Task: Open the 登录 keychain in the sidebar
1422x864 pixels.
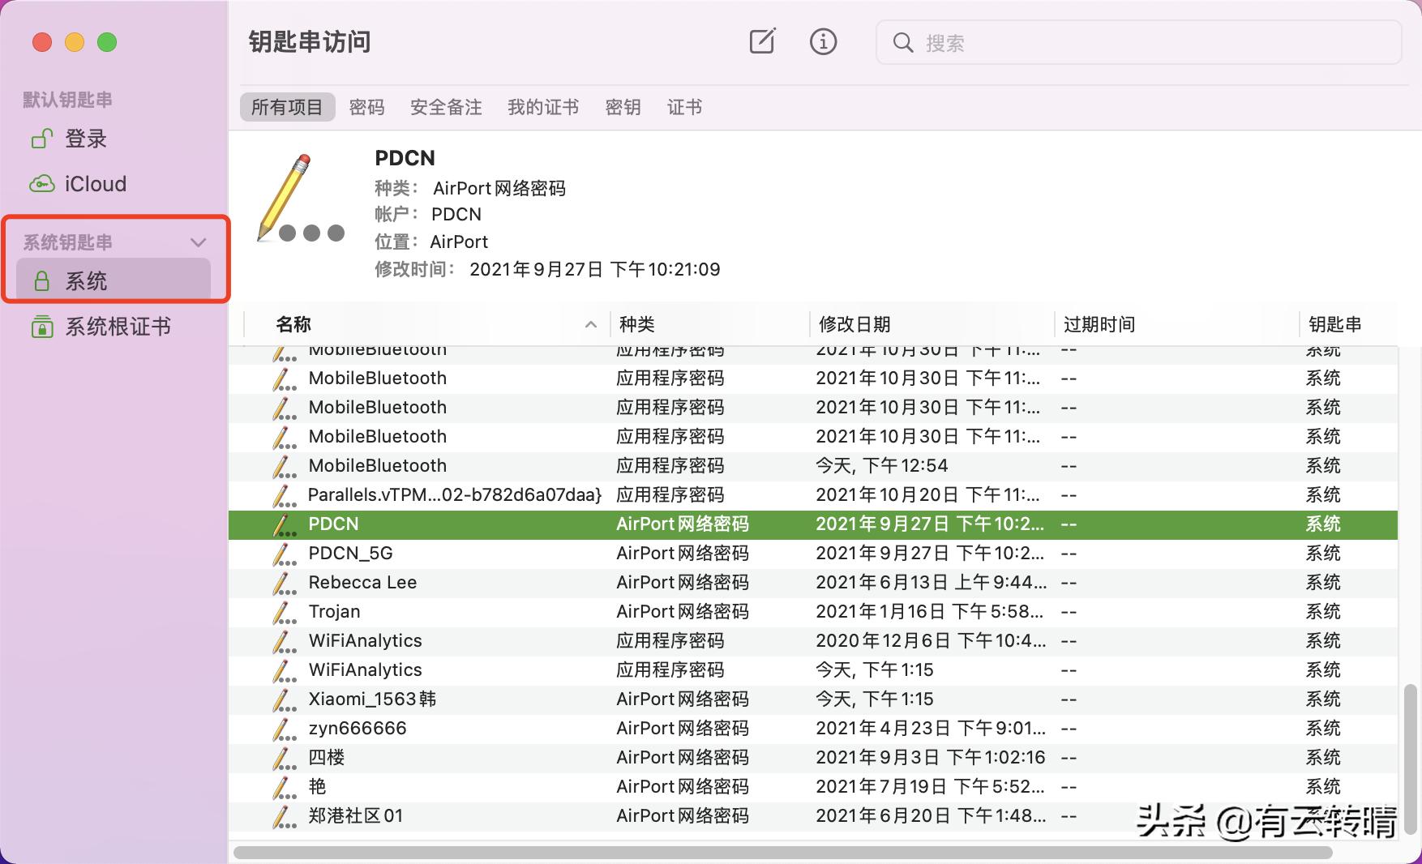Action: (85, 139)
